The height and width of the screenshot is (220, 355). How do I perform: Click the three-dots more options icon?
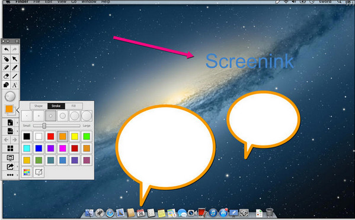click(x=10, y=175)
